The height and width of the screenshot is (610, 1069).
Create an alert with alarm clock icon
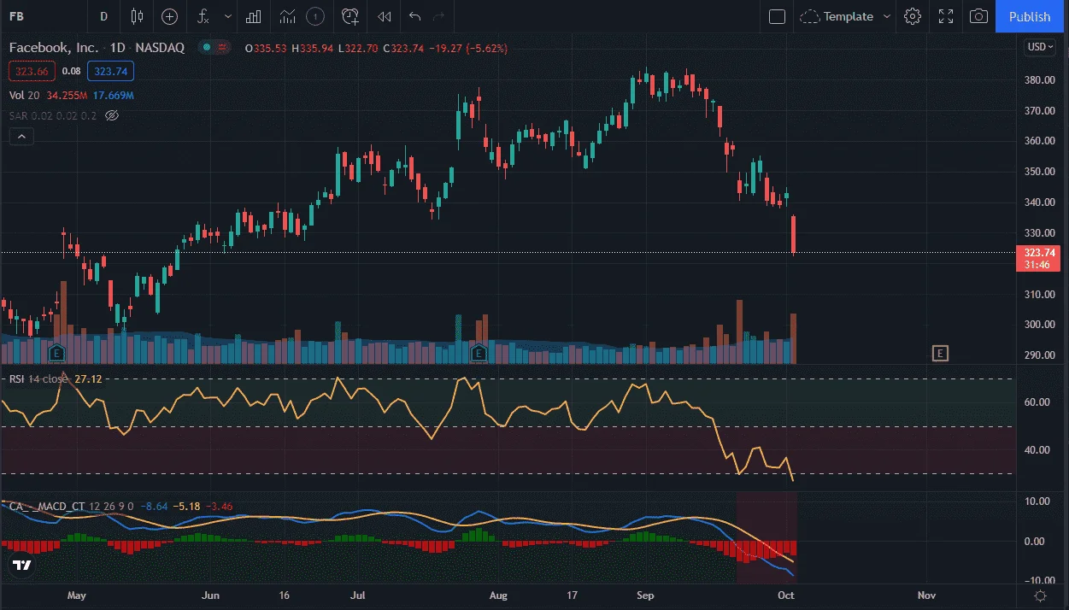tap(350, 16)
